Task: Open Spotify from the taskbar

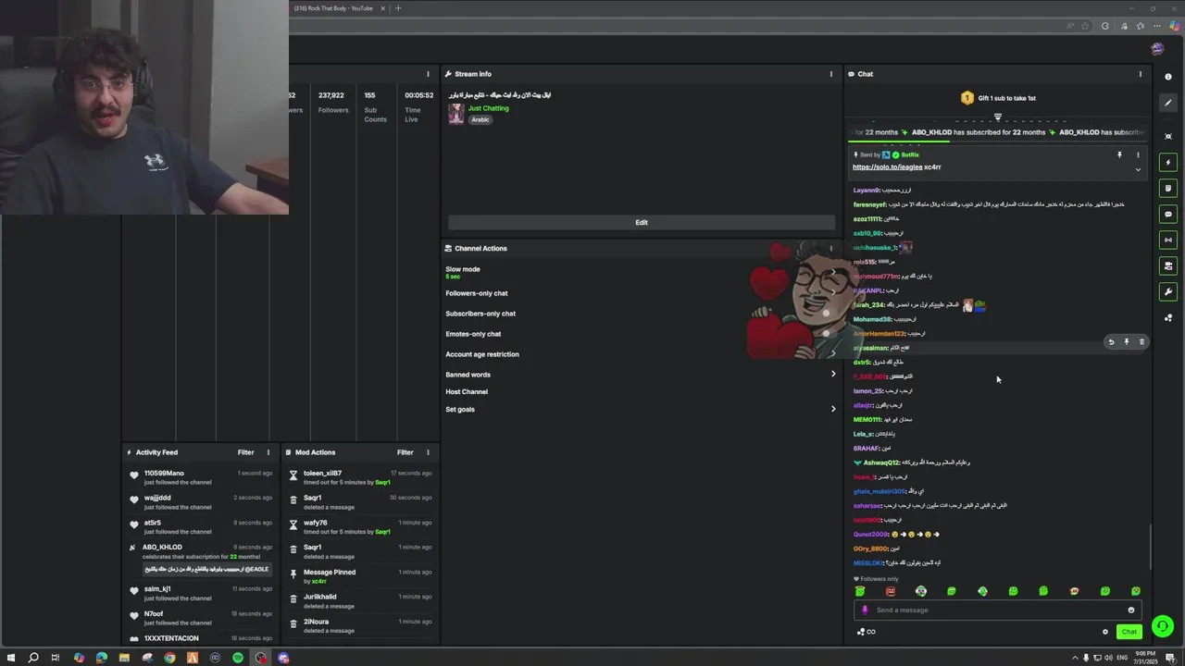Action: (238, 658)
